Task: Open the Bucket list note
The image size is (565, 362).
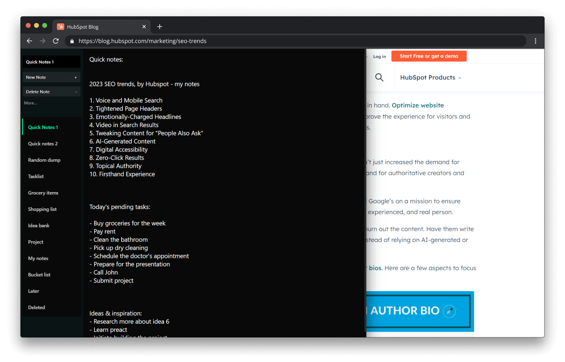Action: [39, 275]
